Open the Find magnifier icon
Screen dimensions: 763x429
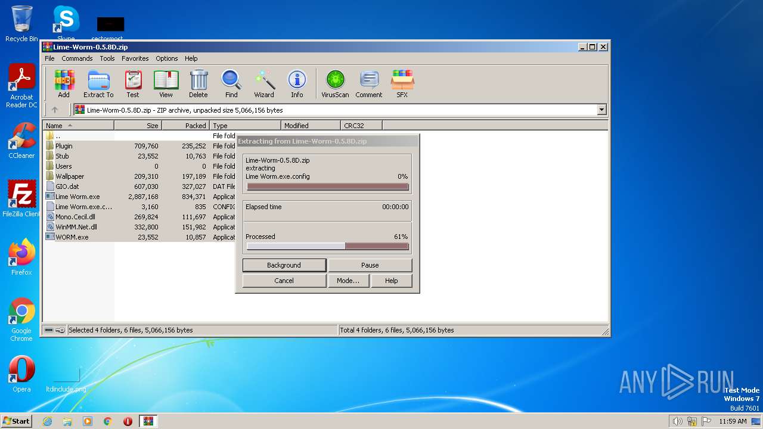(x=231, y=83)
